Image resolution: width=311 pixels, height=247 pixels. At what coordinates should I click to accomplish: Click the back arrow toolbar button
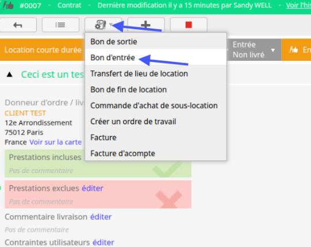click(18, 25)
